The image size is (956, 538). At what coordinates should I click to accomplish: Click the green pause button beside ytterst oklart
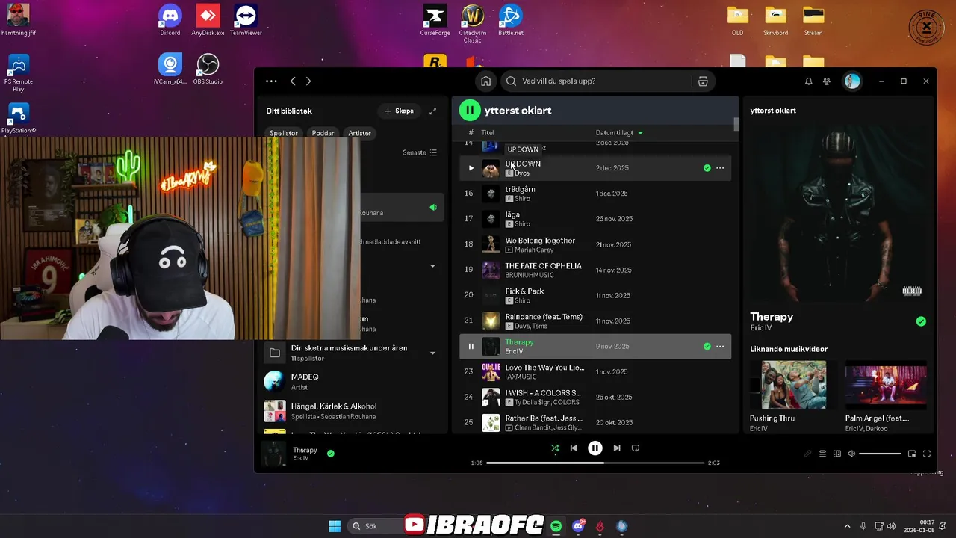(470, 111)
